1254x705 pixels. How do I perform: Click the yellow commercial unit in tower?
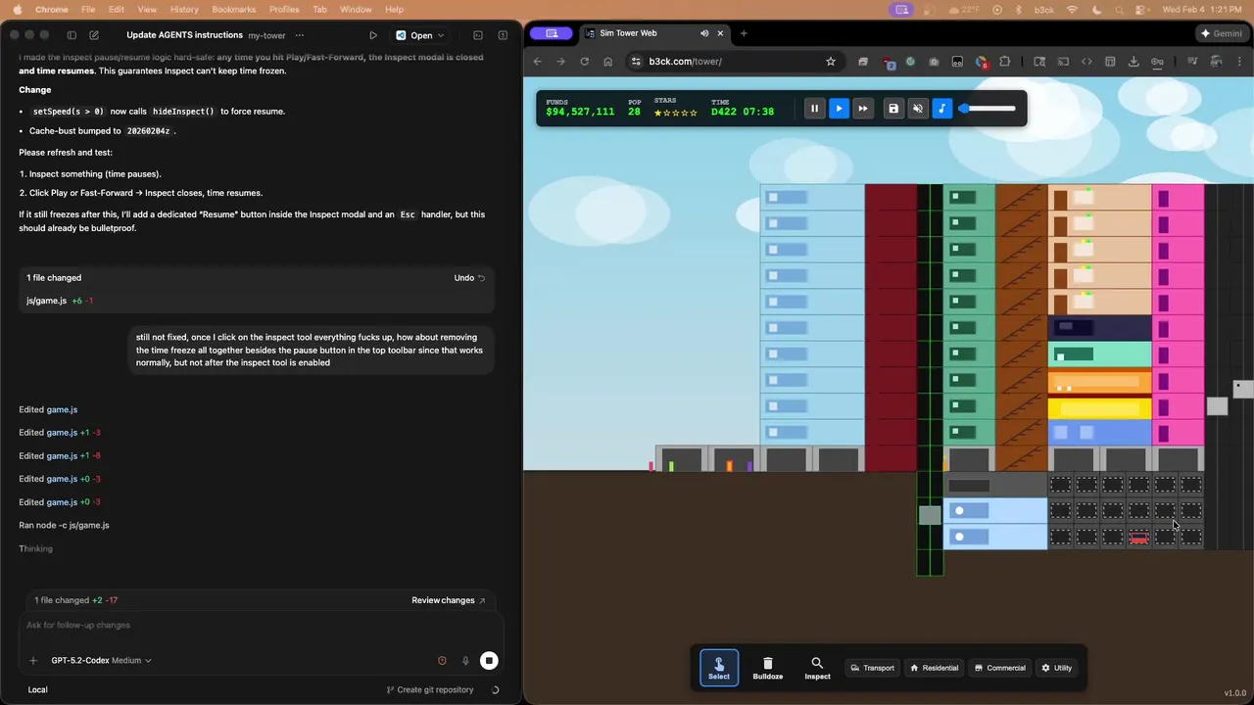[x=1099, y=407]
